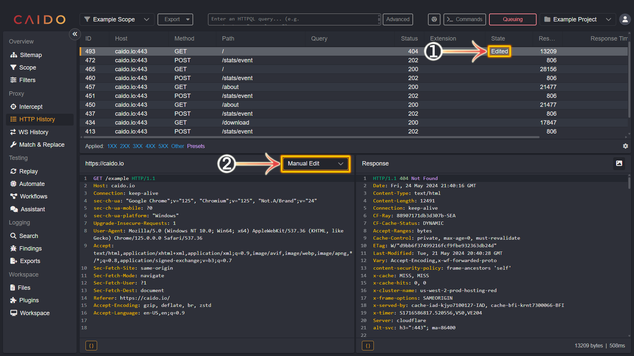The width and height of the screenshot is (634, 356).
Task: Open the Filters page
Action: (23, 80)
